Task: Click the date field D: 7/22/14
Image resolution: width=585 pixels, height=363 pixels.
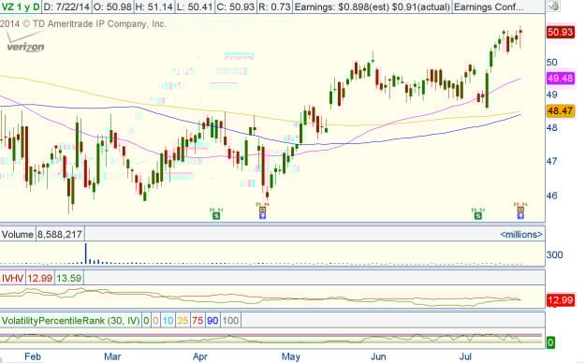Action: (x=66, y=7)
